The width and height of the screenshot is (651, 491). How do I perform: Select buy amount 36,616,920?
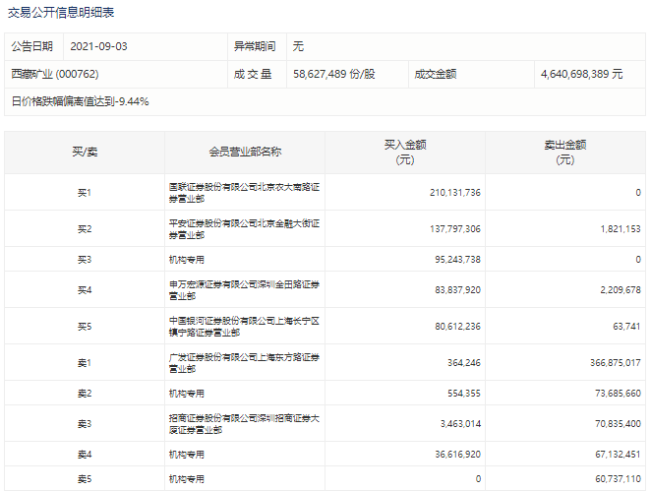[x=457, y=455]
